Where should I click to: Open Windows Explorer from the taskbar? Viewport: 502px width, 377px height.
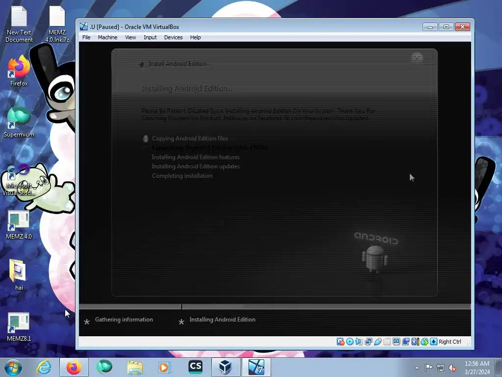click(135, 367)
